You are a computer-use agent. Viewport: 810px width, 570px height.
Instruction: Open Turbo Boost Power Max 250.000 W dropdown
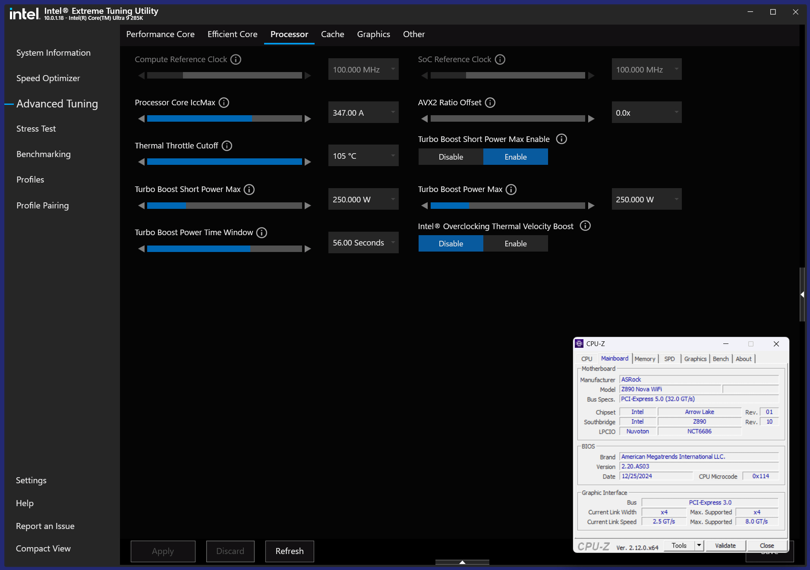point(647,199)
